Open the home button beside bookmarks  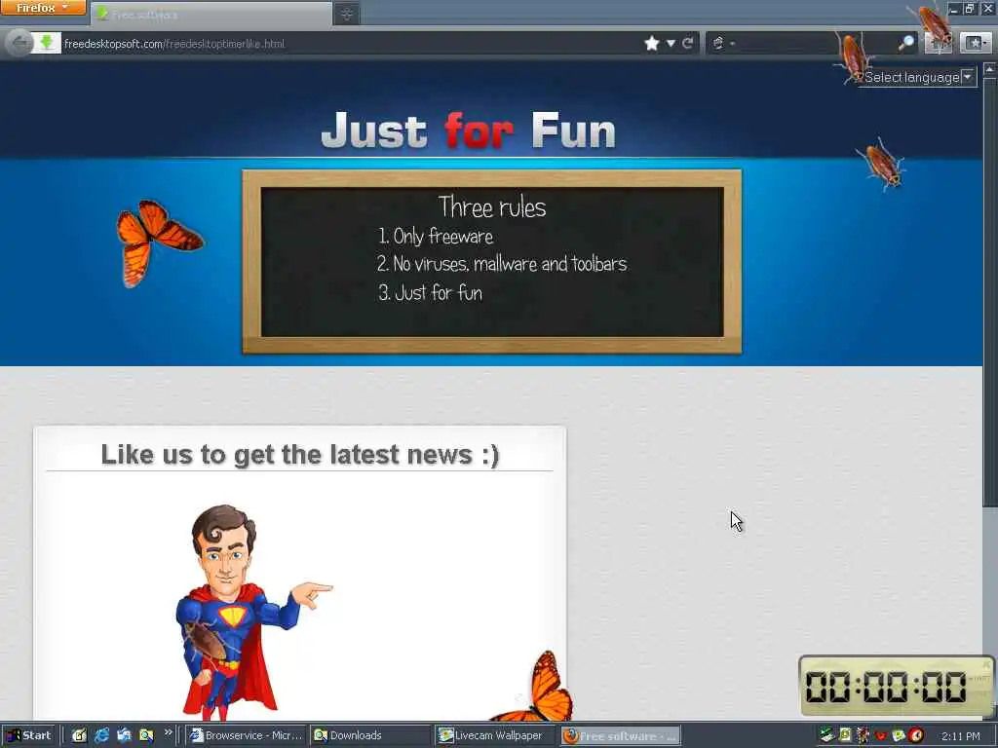click(939, 43)
